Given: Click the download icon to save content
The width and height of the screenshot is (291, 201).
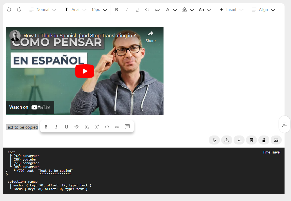Looking at the screenshot, I should point(239,140).
